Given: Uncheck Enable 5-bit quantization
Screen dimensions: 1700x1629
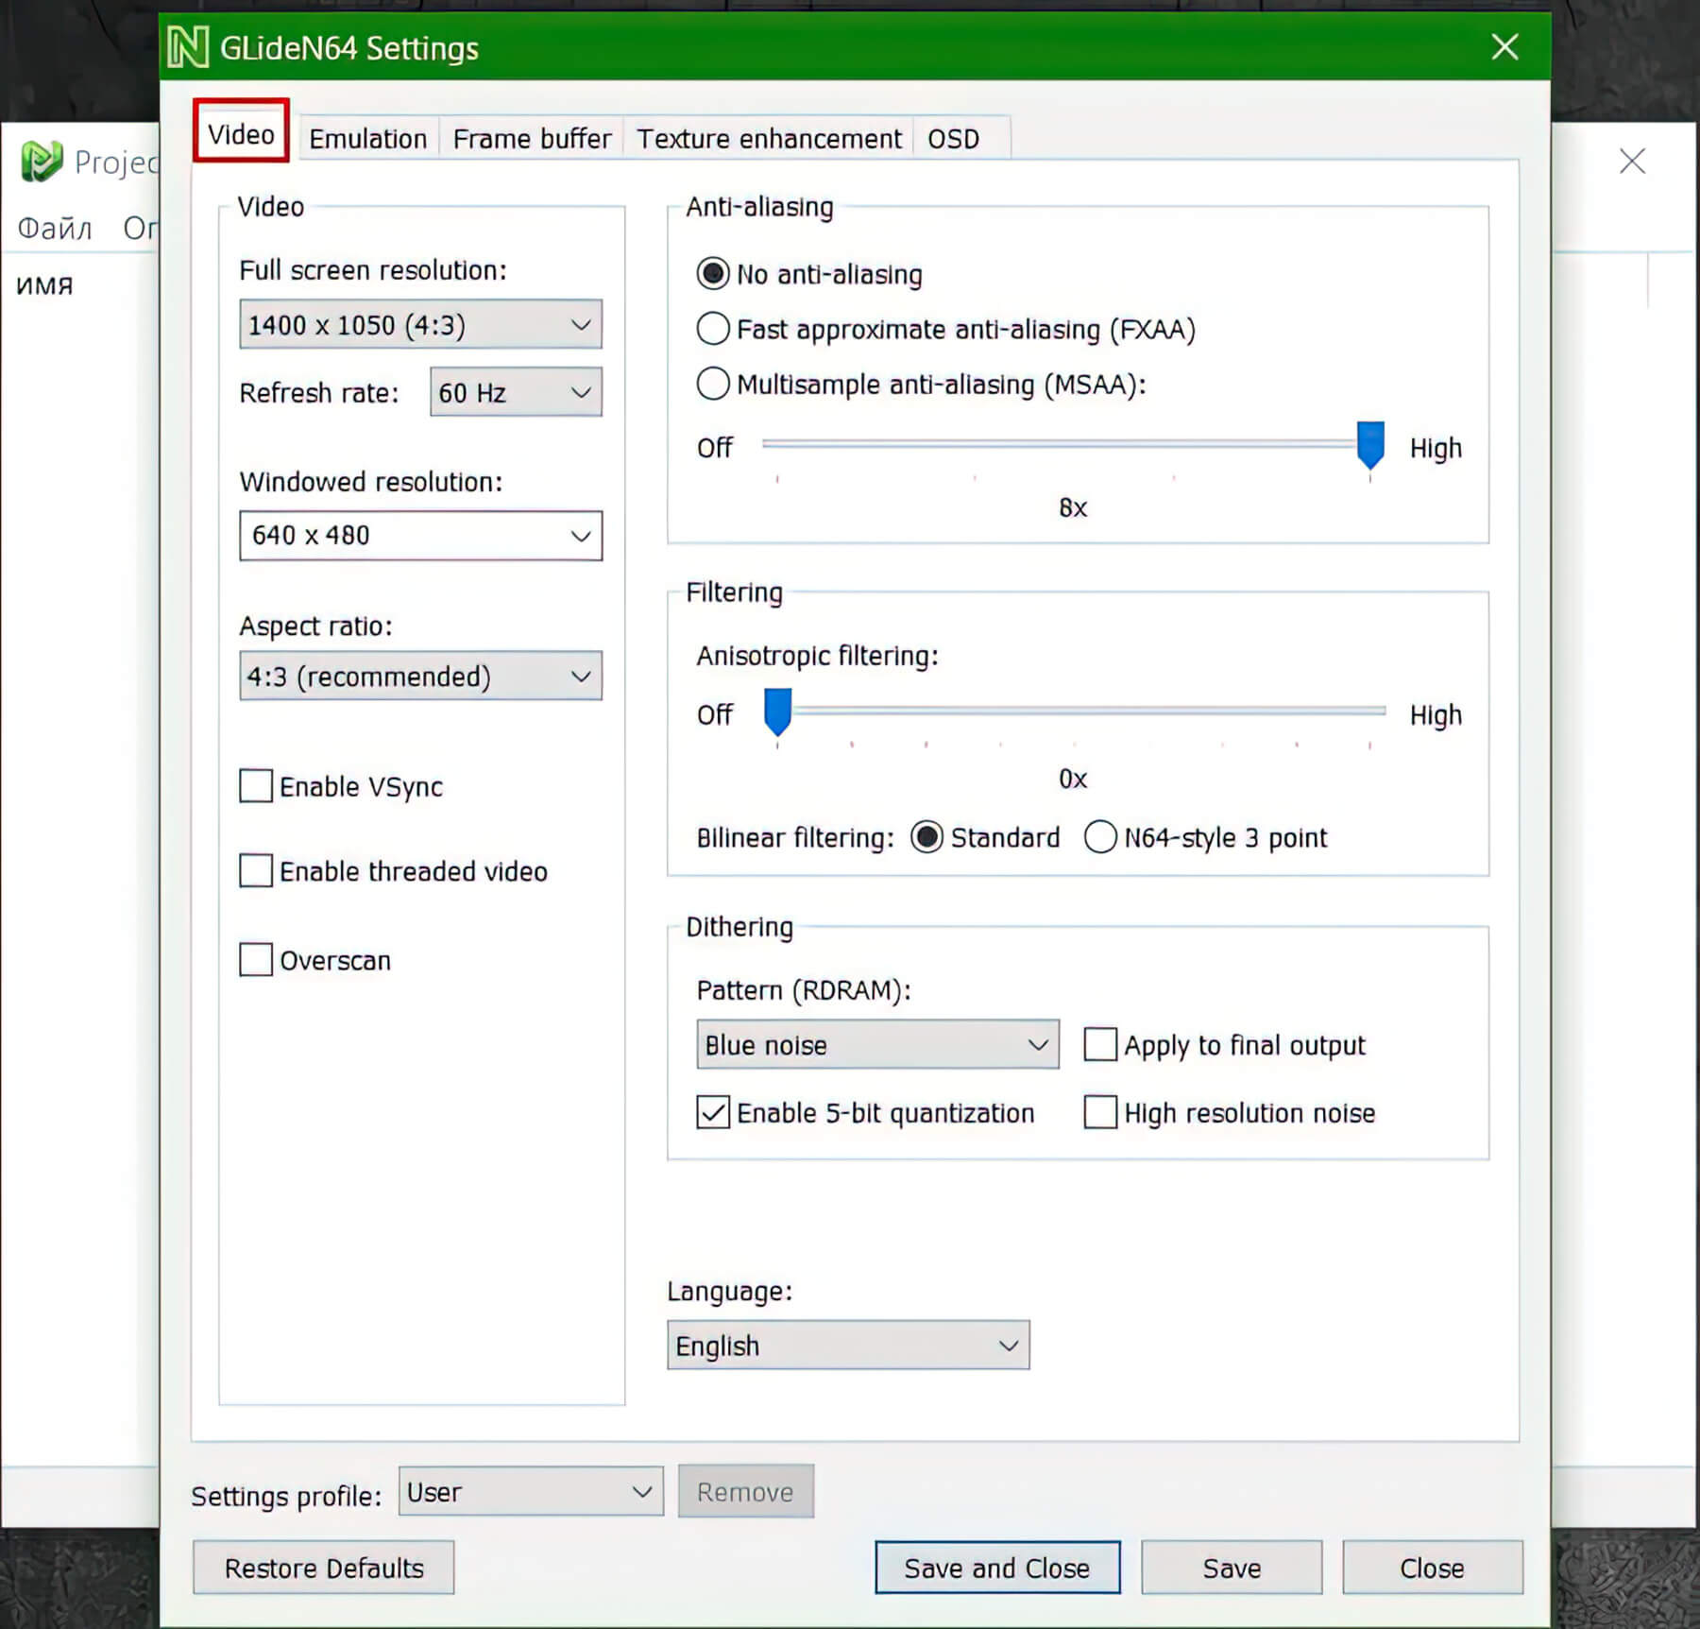Looking at the screenshot, I should click(x=713, y=1112).
